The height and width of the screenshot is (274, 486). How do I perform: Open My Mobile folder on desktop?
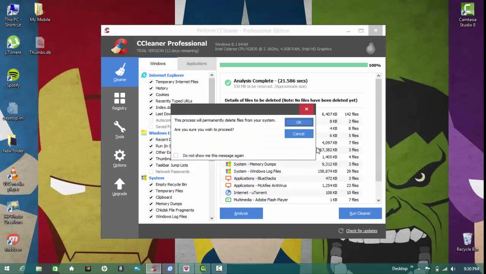pyautogui.click(x=40, y=13)
